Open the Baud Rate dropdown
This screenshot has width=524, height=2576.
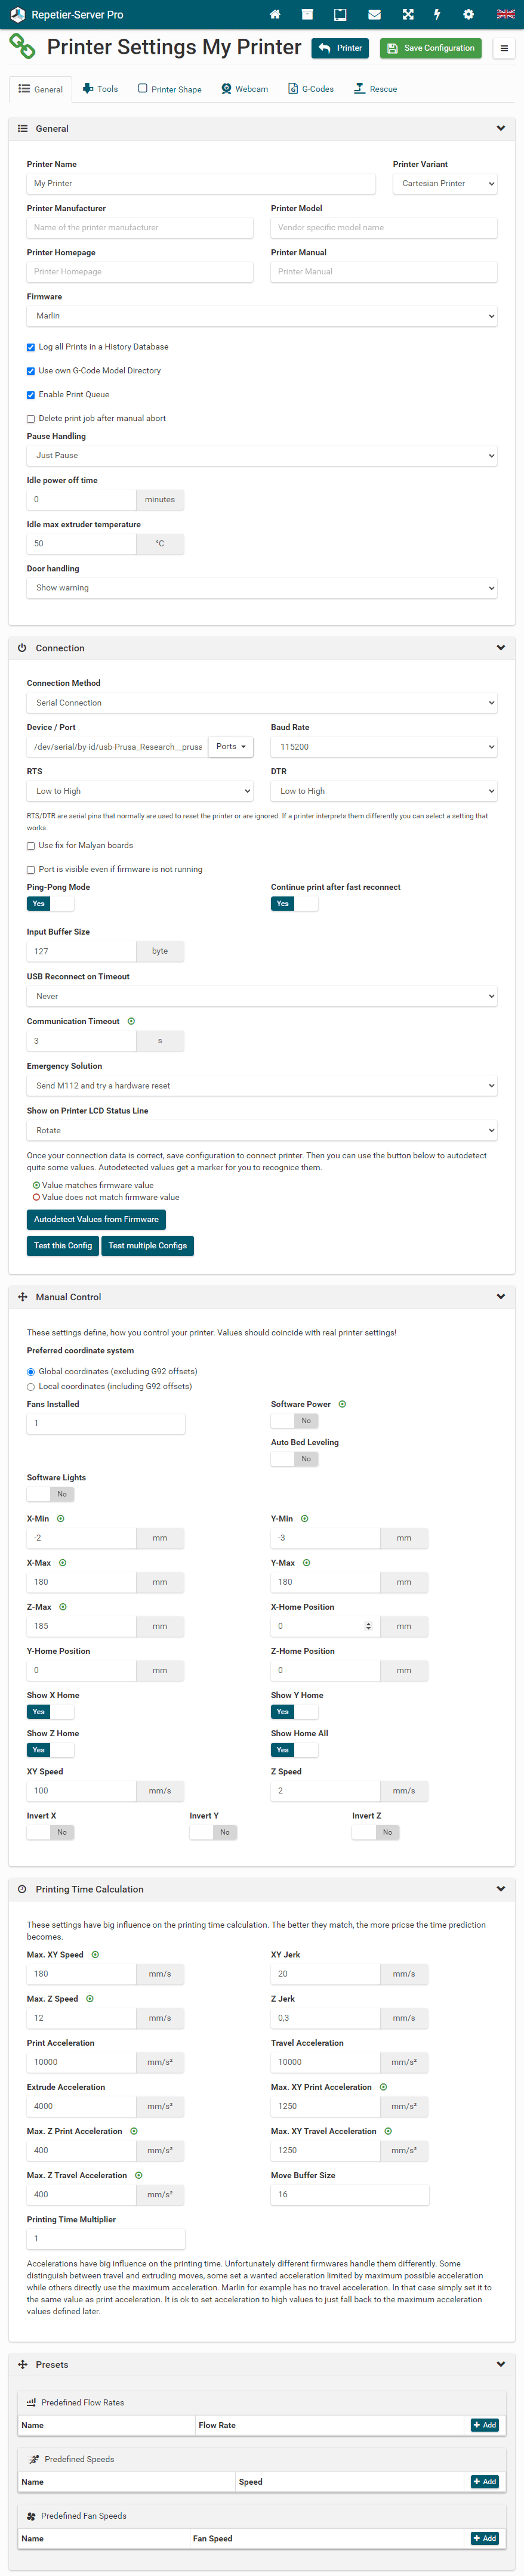point(384,747)
